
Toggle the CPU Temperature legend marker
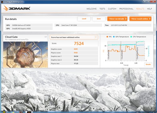click(x=131, y=37)
